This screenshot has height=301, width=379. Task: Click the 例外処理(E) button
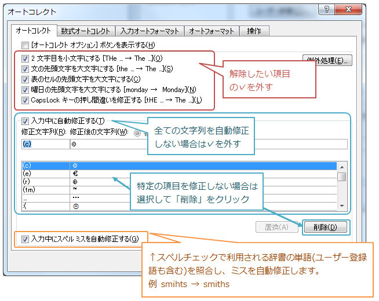327,60
